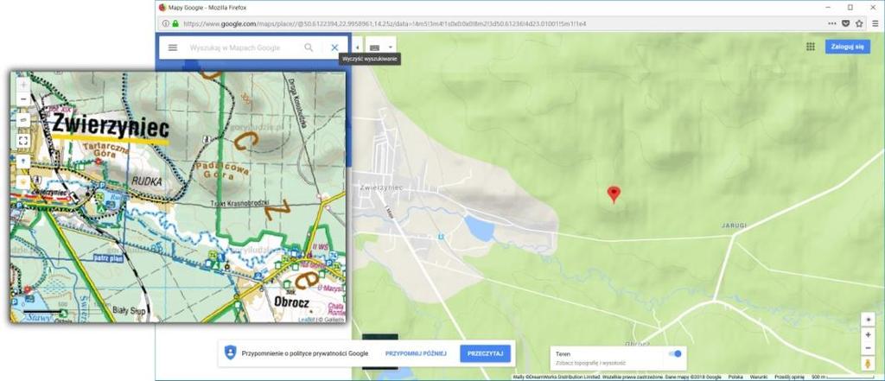Open the 'Polska' link in the map footer
The width and height of the screenshot is (885, 381).
tap(735, 377)
